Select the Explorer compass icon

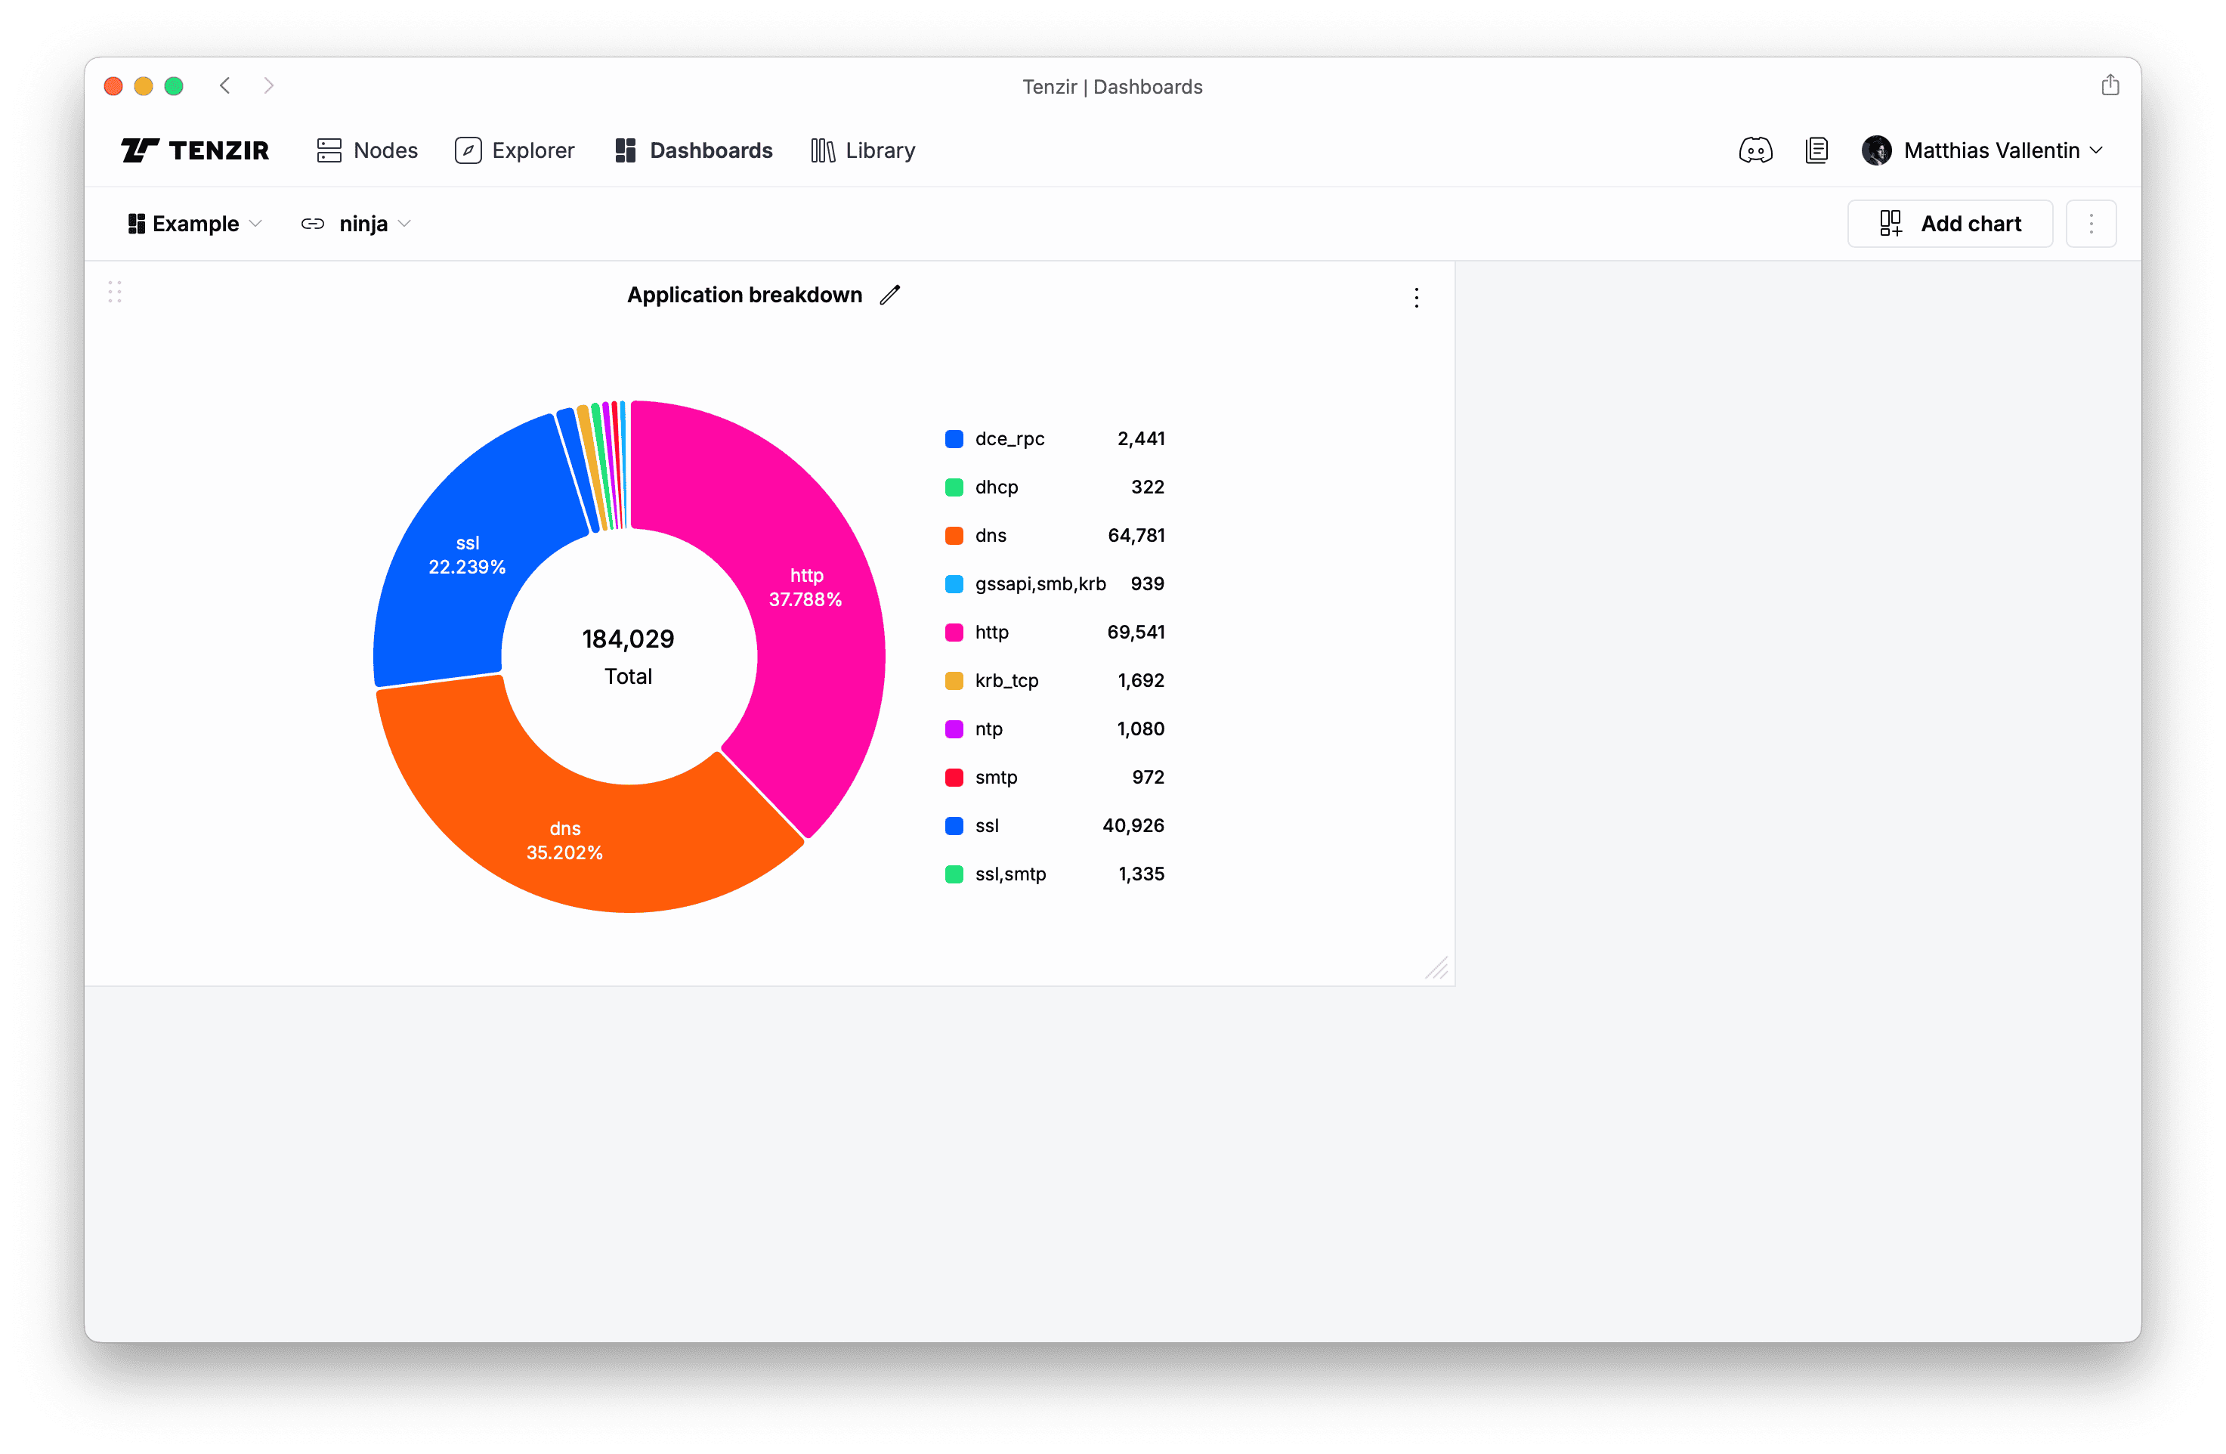[x=468, y=150]
